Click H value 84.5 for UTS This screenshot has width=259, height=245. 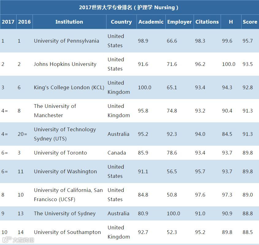click(x=227, y=134)
